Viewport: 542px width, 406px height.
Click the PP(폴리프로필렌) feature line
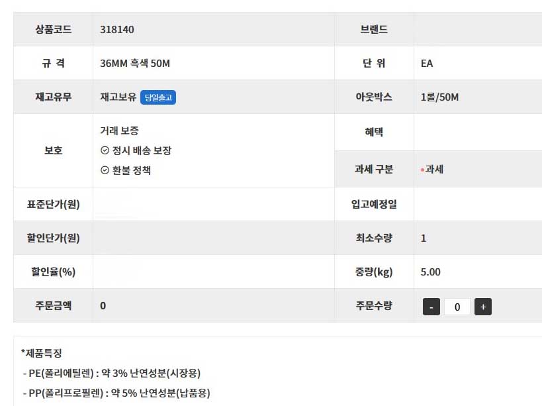(x=116, y=393)
